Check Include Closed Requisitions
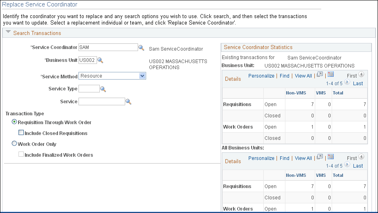378x213 pixels. pos(21,133)
